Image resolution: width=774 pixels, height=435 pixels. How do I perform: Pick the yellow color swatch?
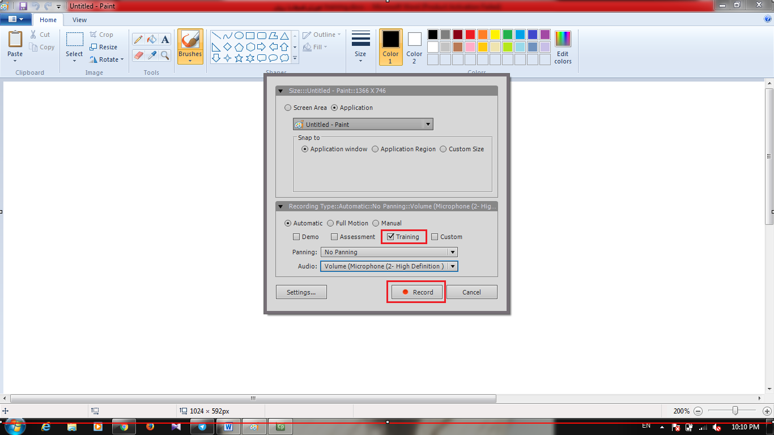(x=495, y=35)
